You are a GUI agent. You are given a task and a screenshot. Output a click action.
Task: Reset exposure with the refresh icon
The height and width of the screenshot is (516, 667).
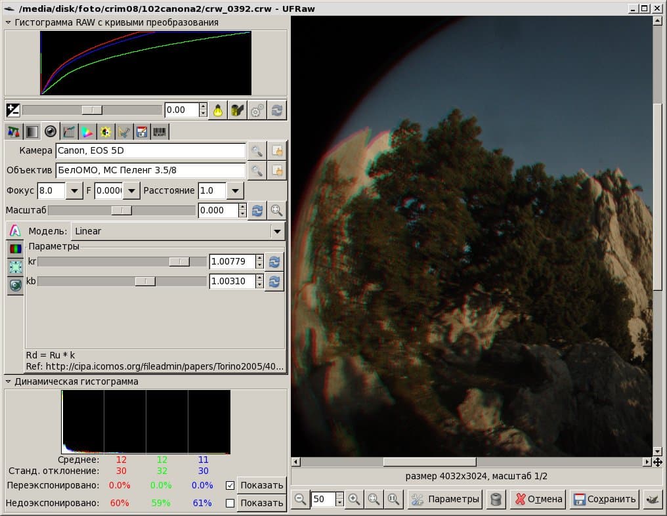click(x=277, y=110)
